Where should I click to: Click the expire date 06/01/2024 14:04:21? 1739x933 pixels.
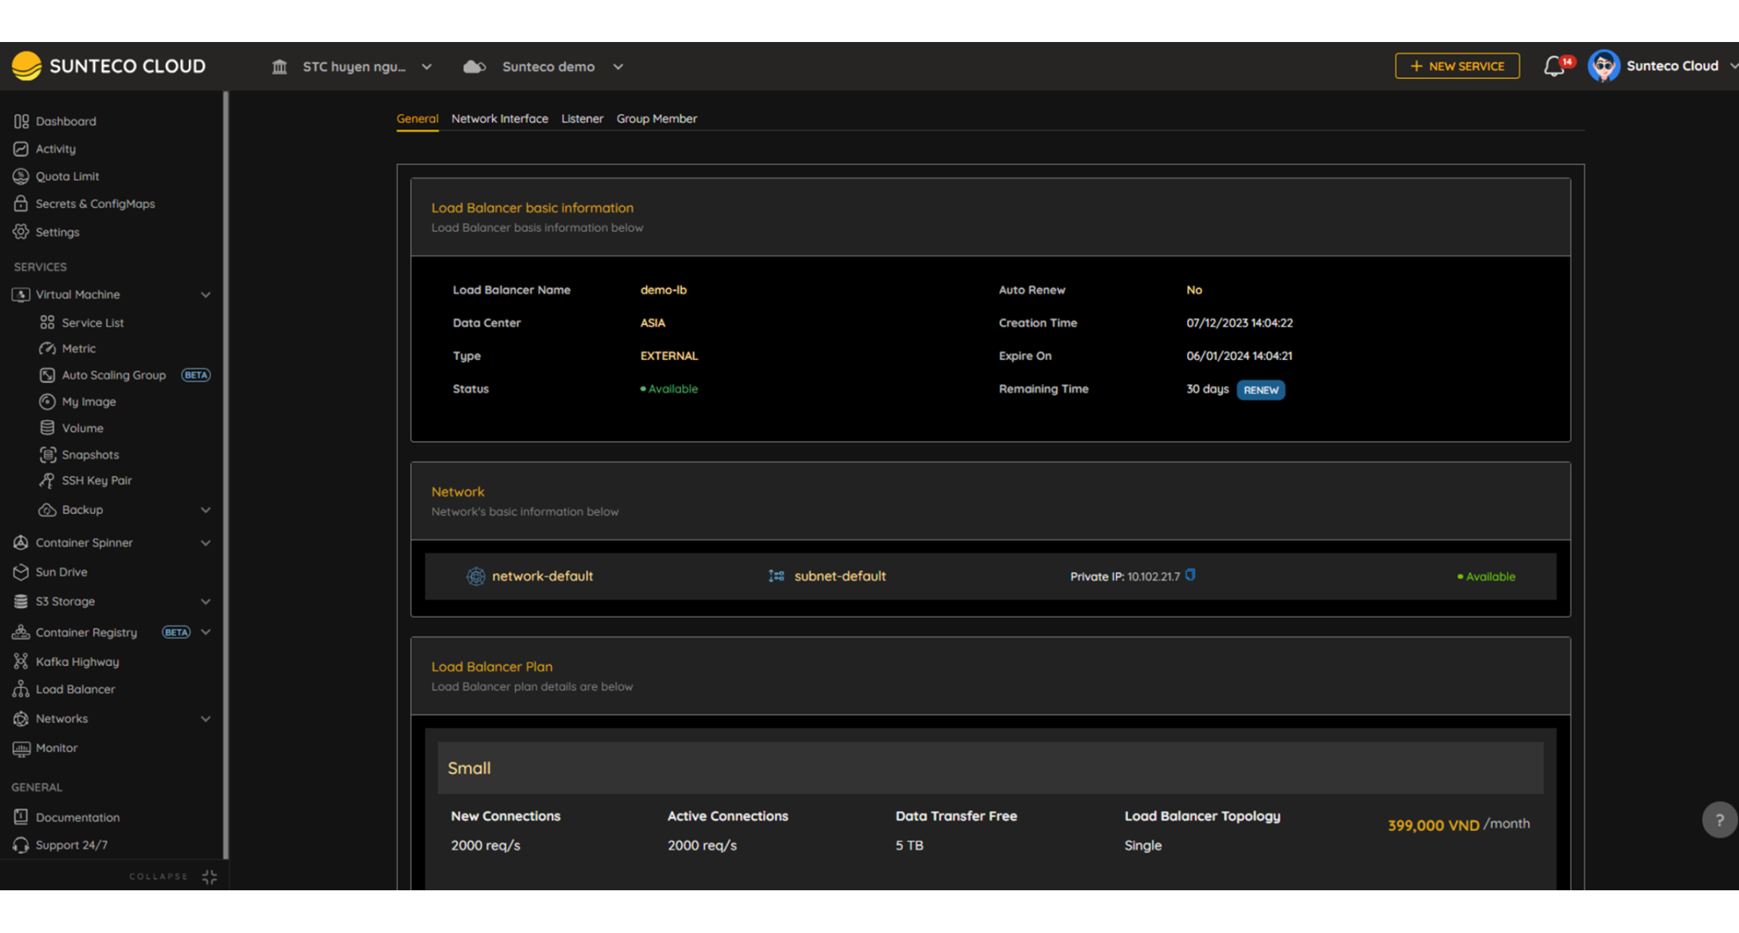pyautogui.click(x=1239, y=356)
